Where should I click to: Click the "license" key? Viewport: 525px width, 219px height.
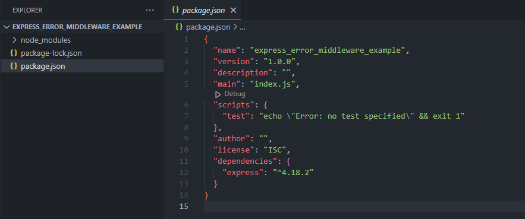tap(234, 150)
